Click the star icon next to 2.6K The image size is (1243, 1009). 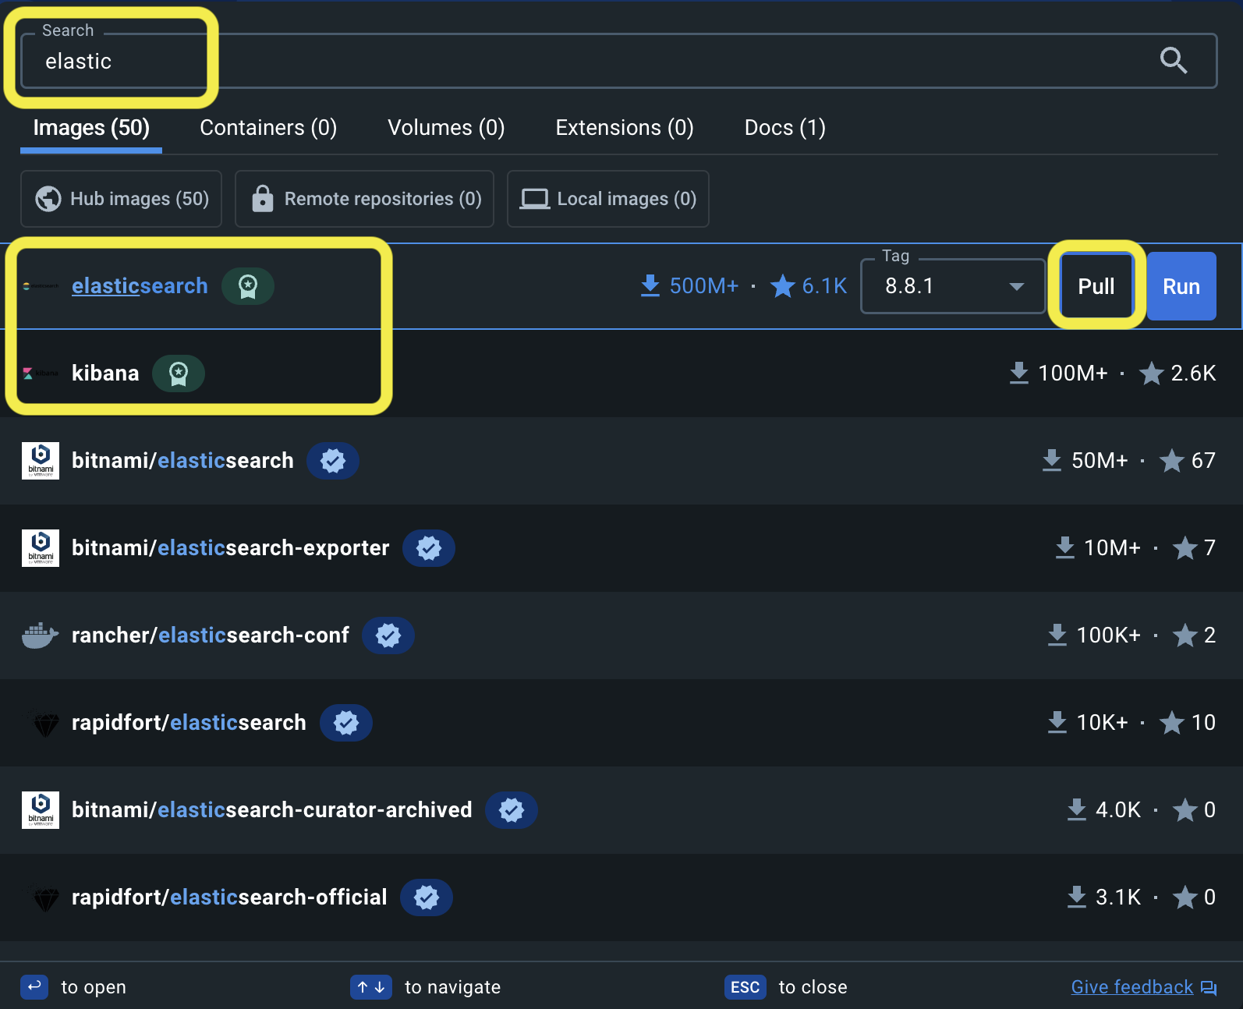coord(1152,374)
